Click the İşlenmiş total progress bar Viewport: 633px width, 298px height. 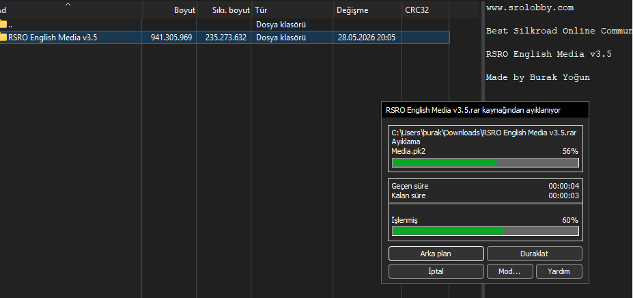pos(486,231)
